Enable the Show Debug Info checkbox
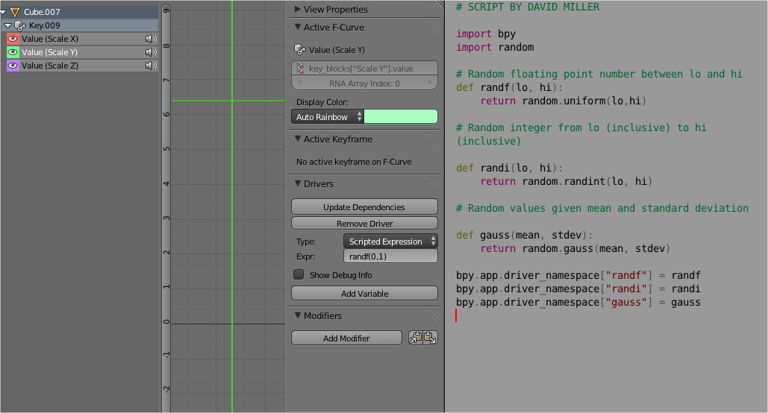The height and width of the screenshot is (413, 768). (299, 274)
